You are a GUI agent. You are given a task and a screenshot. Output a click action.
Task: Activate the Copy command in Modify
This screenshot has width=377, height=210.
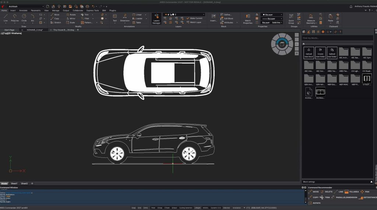tap(55, 18)
